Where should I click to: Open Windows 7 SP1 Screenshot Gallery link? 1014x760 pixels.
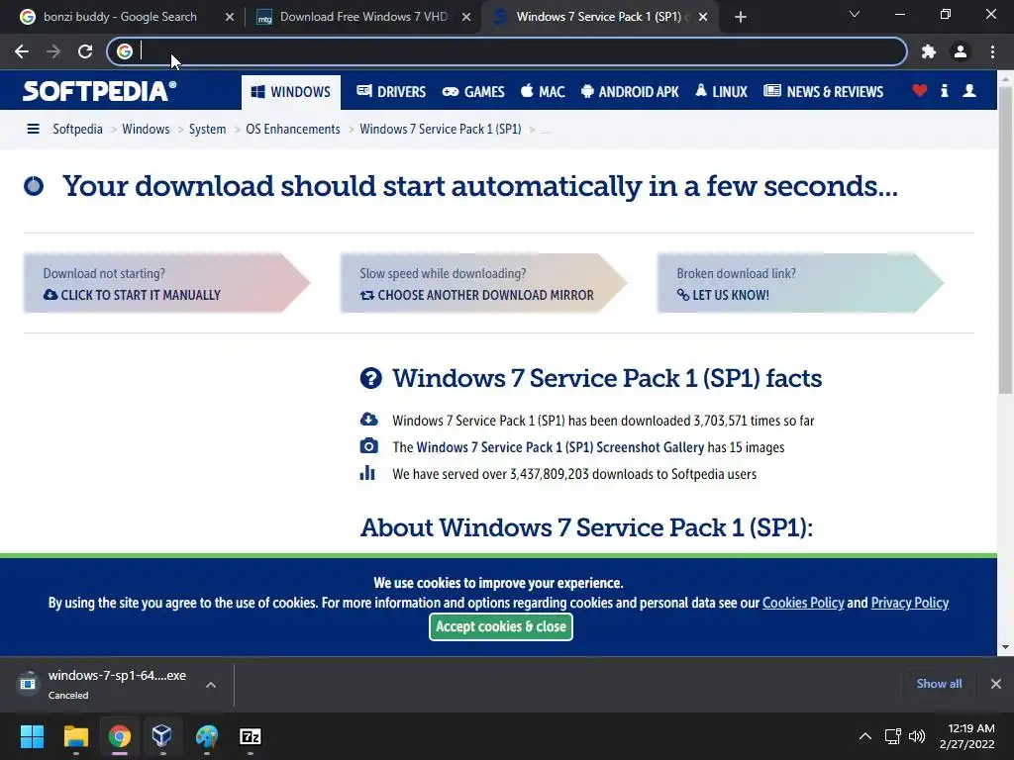(x=560, y=447)
